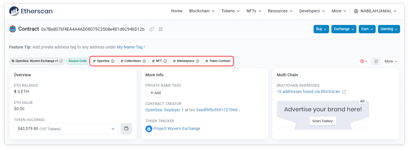Image resolution: width=409 pixels, height=150 pixels.
Task: Open the Gaming dropdown button
Action: click(x=389, y=29)
